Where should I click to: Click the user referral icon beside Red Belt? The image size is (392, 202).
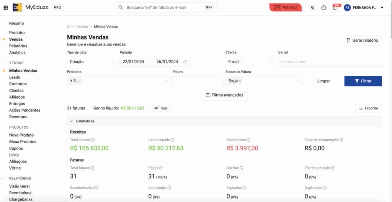click(x=312, y=8)
